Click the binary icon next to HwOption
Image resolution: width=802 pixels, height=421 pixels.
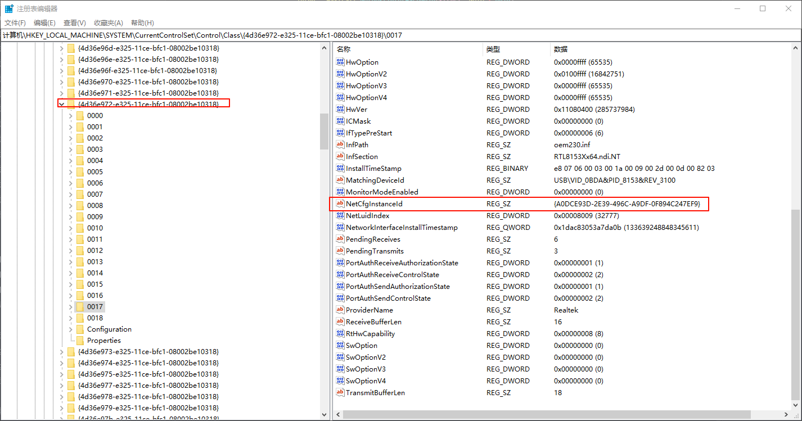[x=340, y=62]
